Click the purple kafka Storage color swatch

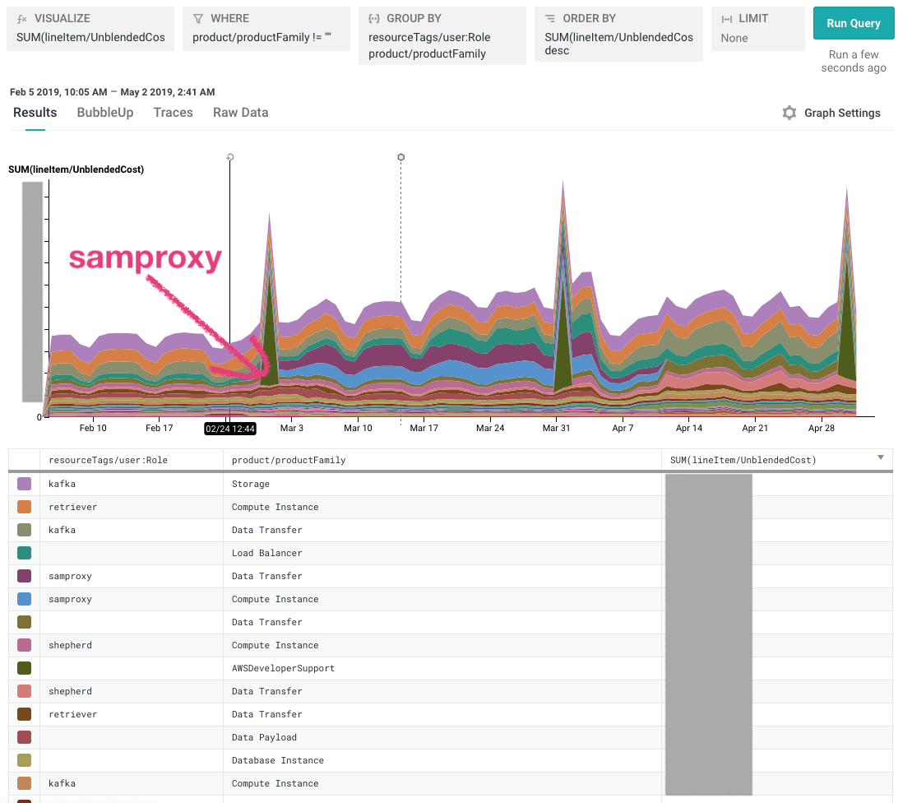[x=25, y=484]
